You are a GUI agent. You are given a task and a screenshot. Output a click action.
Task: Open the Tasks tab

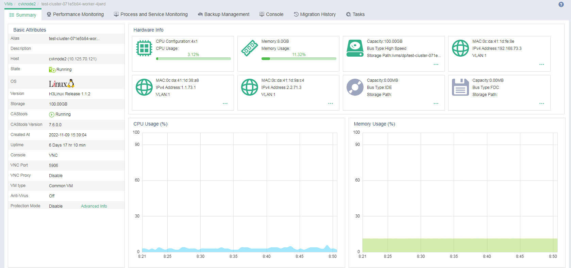[x=355, y=14]
